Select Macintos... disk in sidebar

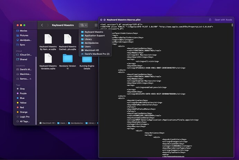click(24, 74)
